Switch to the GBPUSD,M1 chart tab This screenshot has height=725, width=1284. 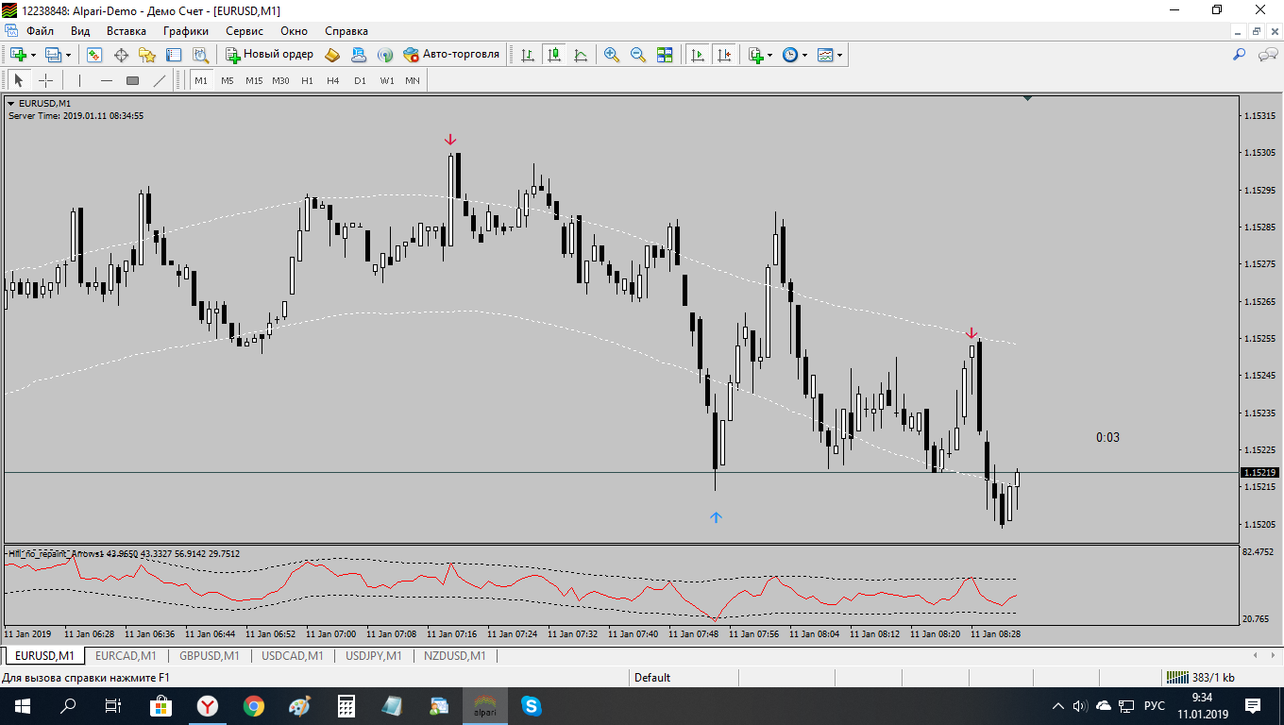[x=209, y=655]
